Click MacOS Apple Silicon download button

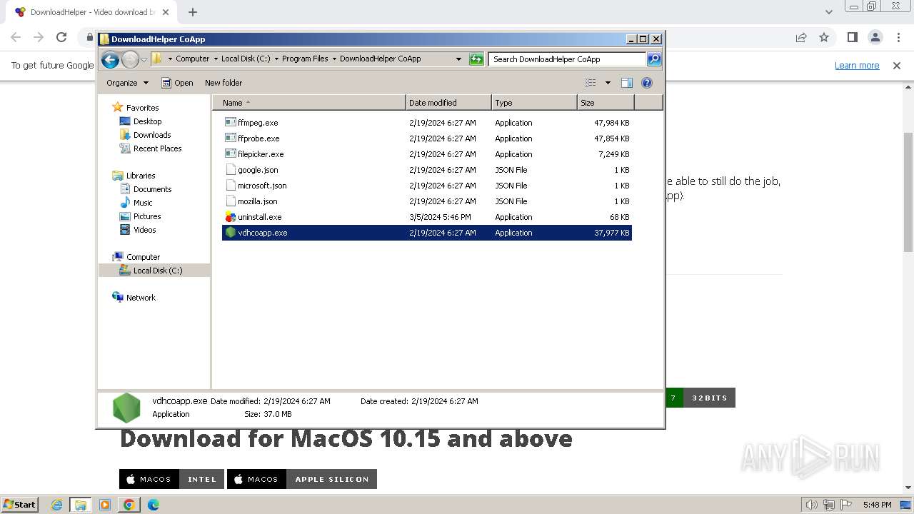(x=302, y=479)
